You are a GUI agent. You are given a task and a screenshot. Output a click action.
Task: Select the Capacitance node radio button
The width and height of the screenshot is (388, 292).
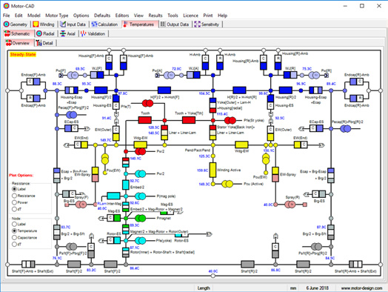[x=14, y=237]
